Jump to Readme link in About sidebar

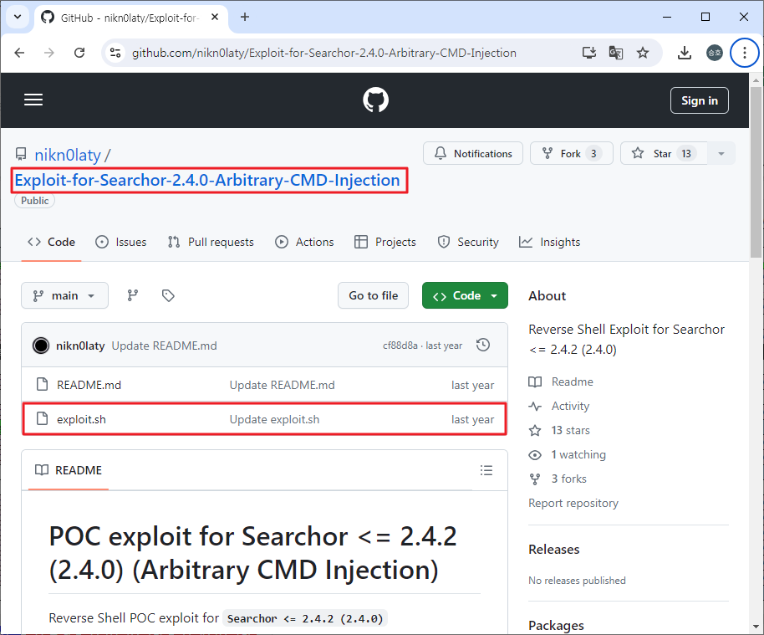tap(562, 382)
